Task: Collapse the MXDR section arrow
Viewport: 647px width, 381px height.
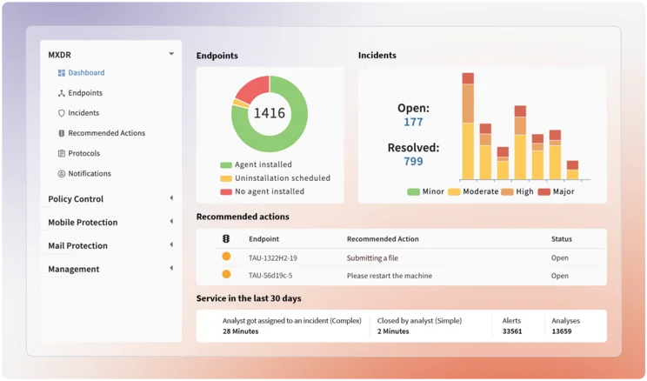Action: [x=171, y=54]
